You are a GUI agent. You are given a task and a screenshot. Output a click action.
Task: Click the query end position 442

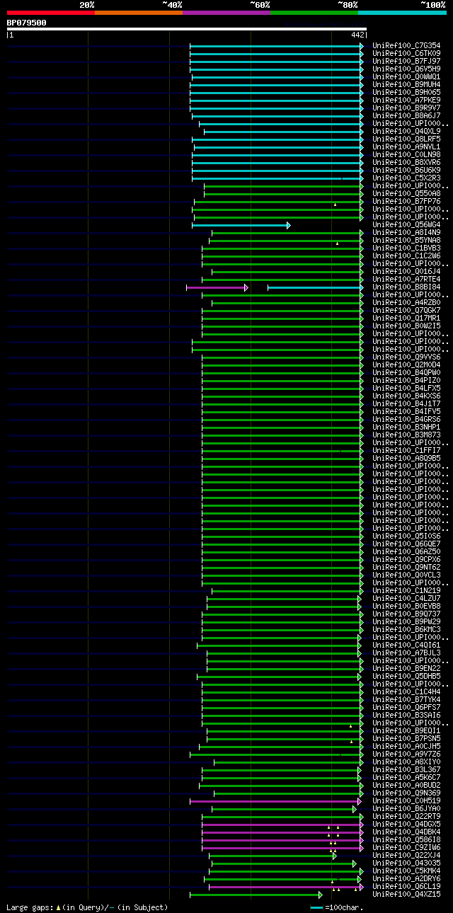(x=357, y=35)
